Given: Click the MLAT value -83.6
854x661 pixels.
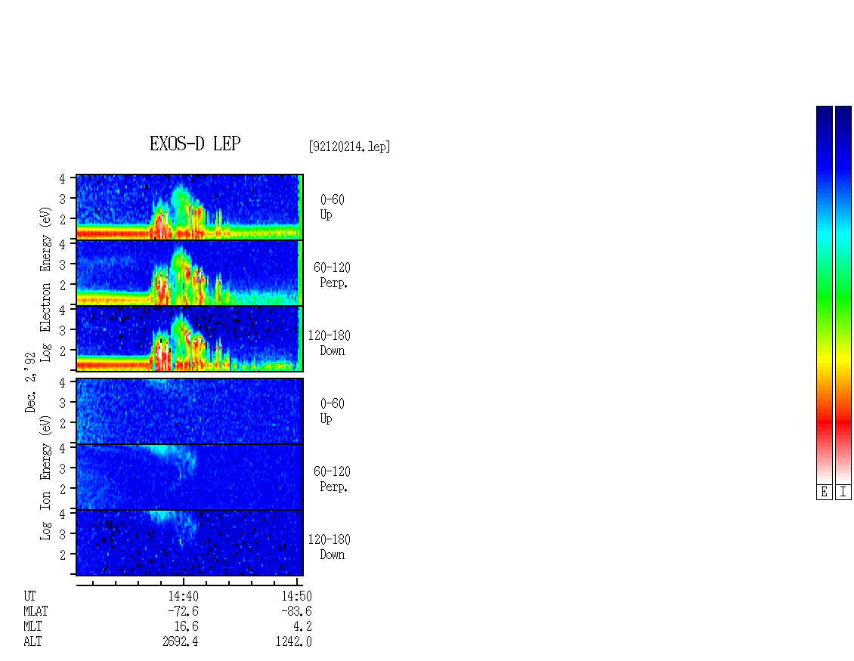Looking at the screenshot, I should point(296,611).
